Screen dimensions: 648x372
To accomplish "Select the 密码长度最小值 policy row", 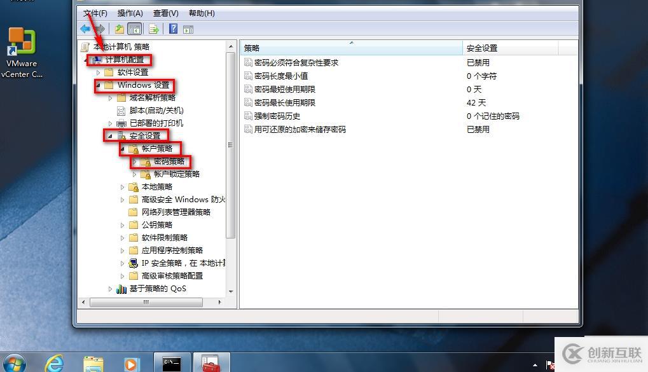I will (409, 76).
